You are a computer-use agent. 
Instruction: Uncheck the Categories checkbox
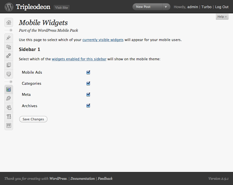[88, 83]
